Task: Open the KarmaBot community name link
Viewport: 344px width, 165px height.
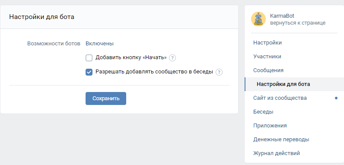Action: (282, 16)
